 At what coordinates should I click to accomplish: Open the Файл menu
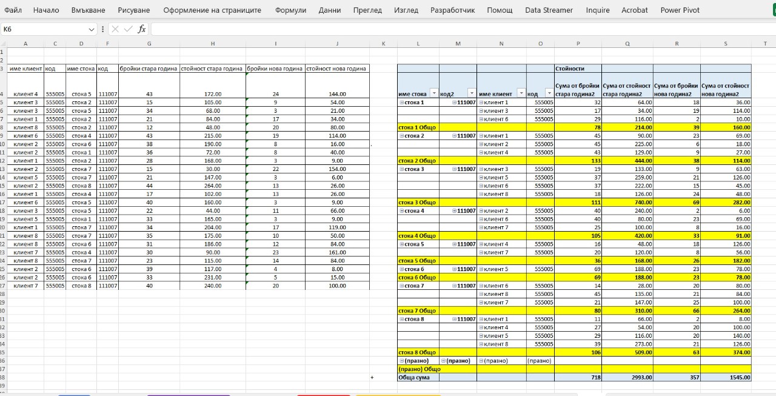pyautogui.click(x=13, y=10)
